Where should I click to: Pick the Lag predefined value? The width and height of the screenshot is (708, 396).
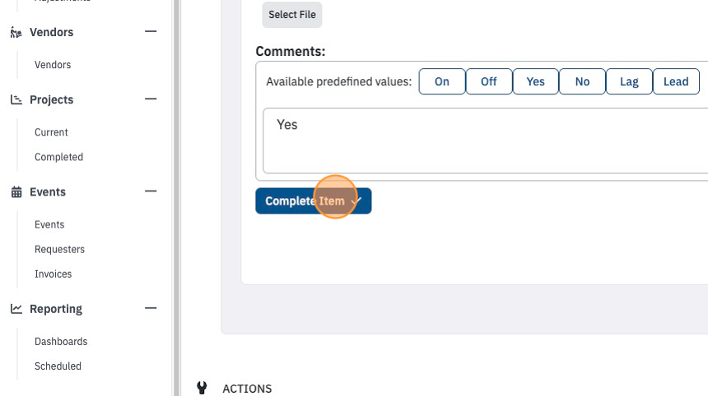click(629, 81)
